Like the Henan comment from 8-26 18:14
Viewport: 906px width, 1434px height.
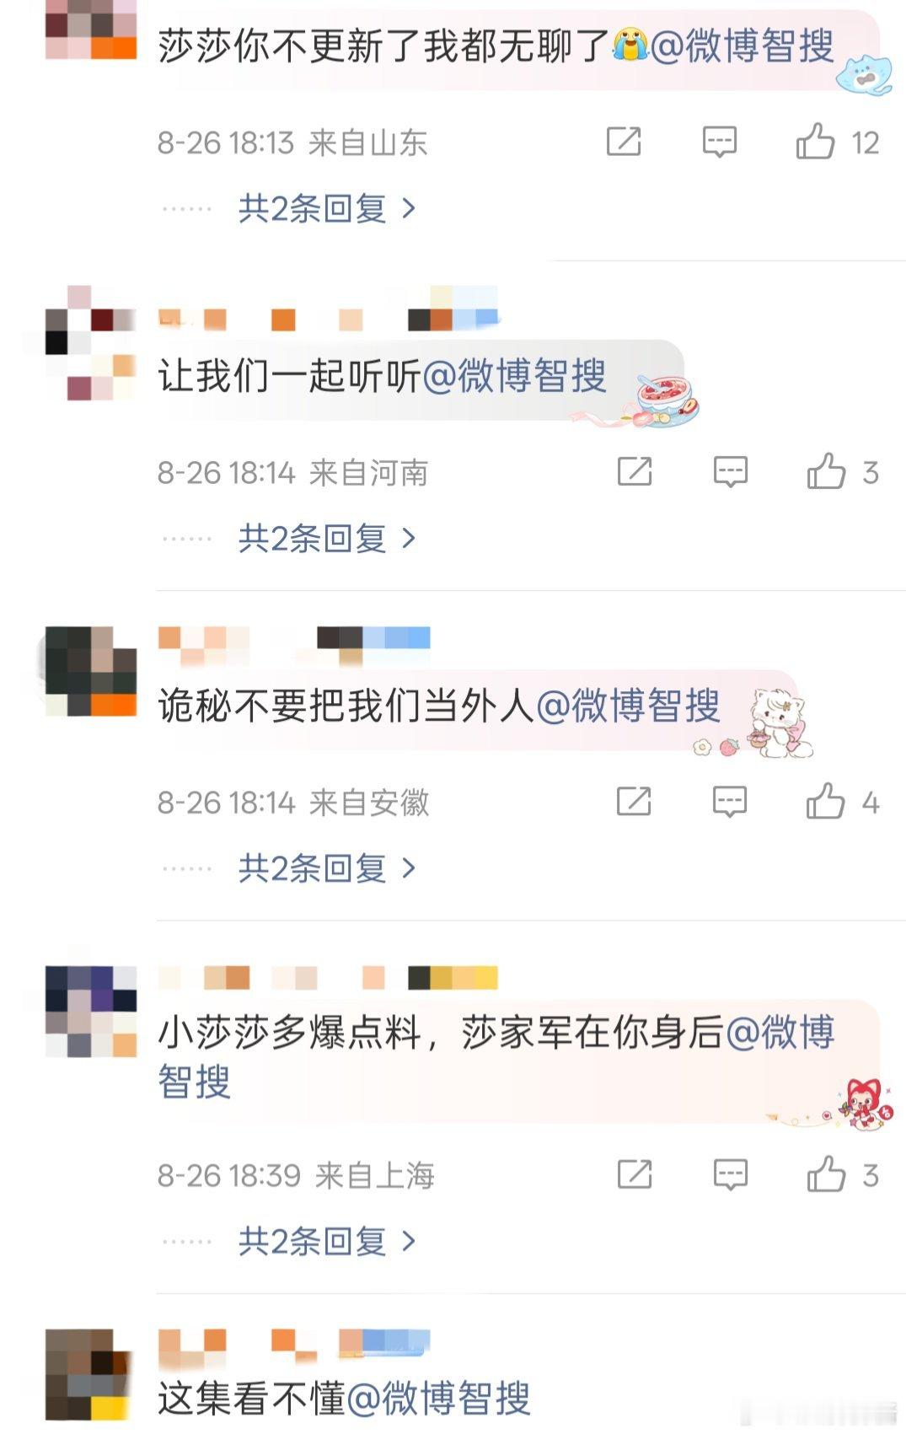[x=826, y=471]
